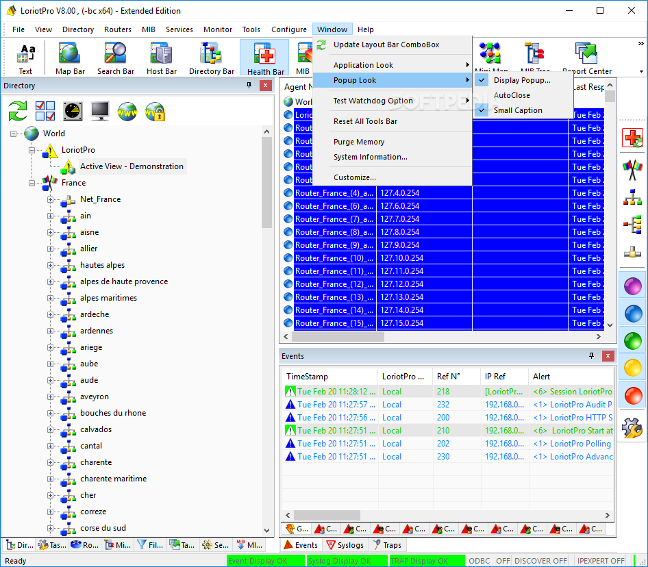Click the green ball color filter
648x567 pixels.
[x=633, y=341]
